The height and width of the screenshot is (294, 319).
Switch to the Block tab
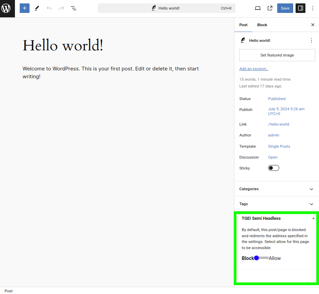click(262, 25)
